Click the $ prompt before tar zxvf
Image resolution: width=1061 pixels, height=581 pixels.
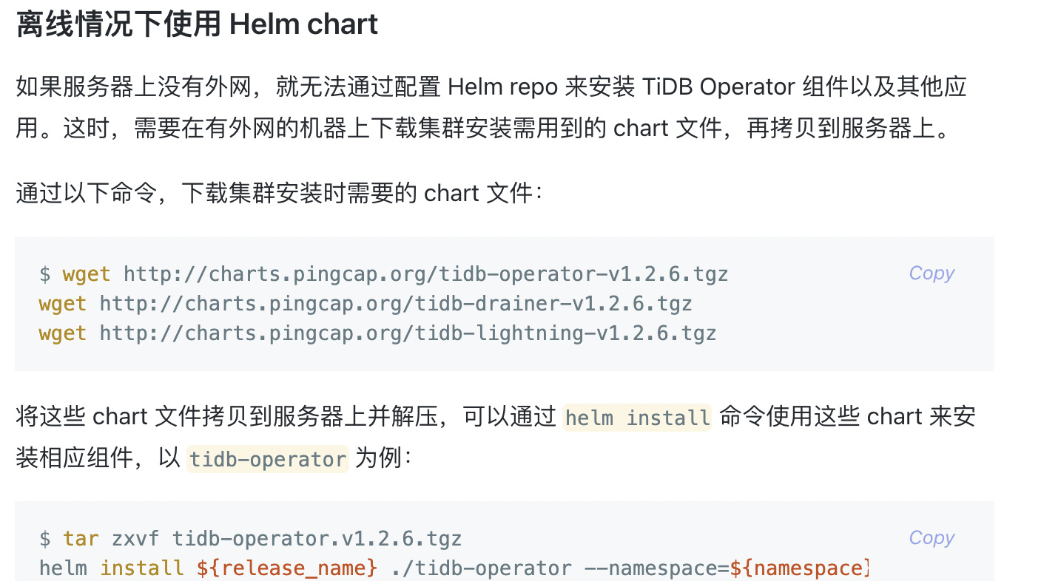click(45, 538)
